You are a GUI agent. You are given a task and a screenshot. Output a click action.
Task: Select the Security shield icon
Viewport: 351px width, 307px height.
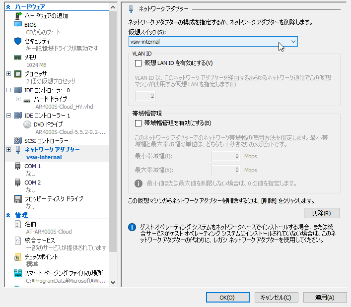tap(17, 41)
